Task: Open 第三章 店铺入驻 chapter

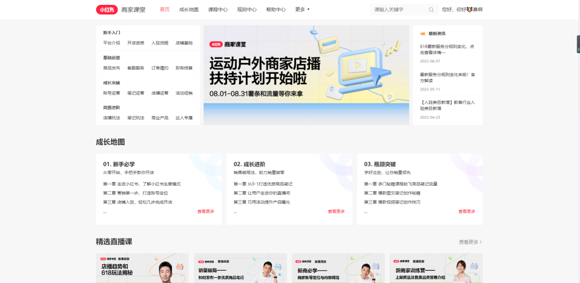Action: pos(137,202)
